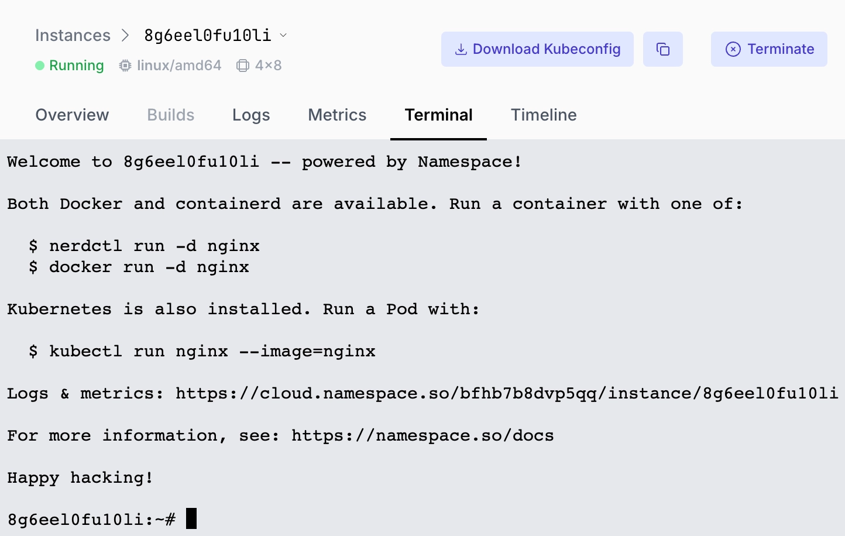Click the 'Welcome to 8g6eel0fu10li' terminal line
Viewport: 845px width, 536px height.
(265, 162)
